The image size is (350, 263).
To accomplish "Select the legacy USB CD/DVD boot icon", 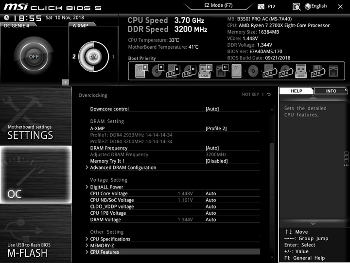I will [x=285, y=71].
